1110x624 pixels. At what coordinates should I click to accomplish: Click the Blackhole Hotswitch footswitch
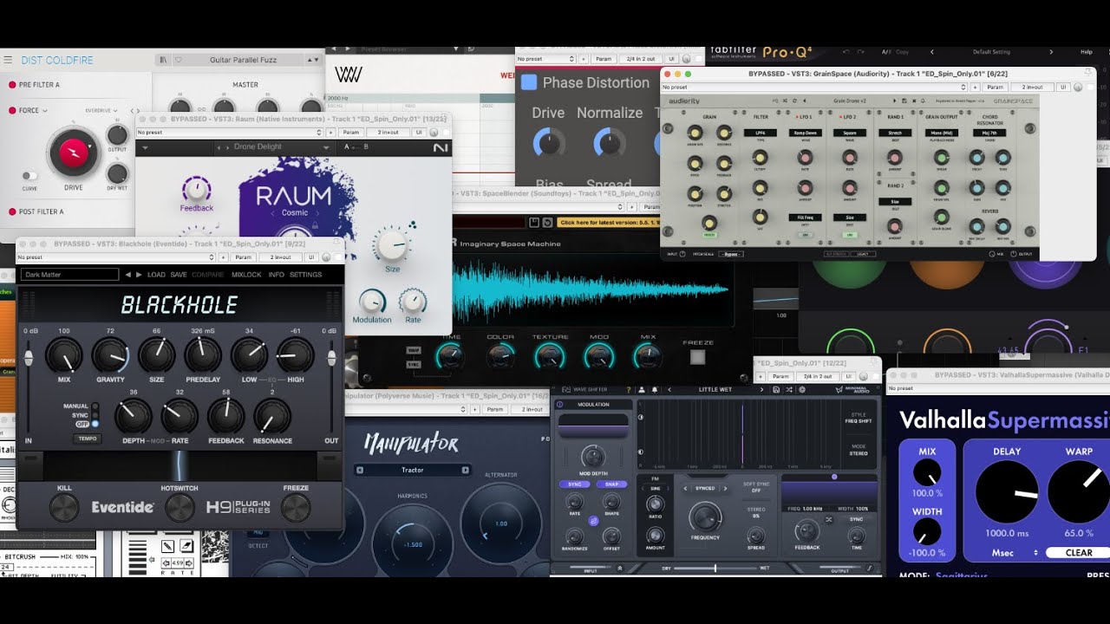tap(180, 508)
